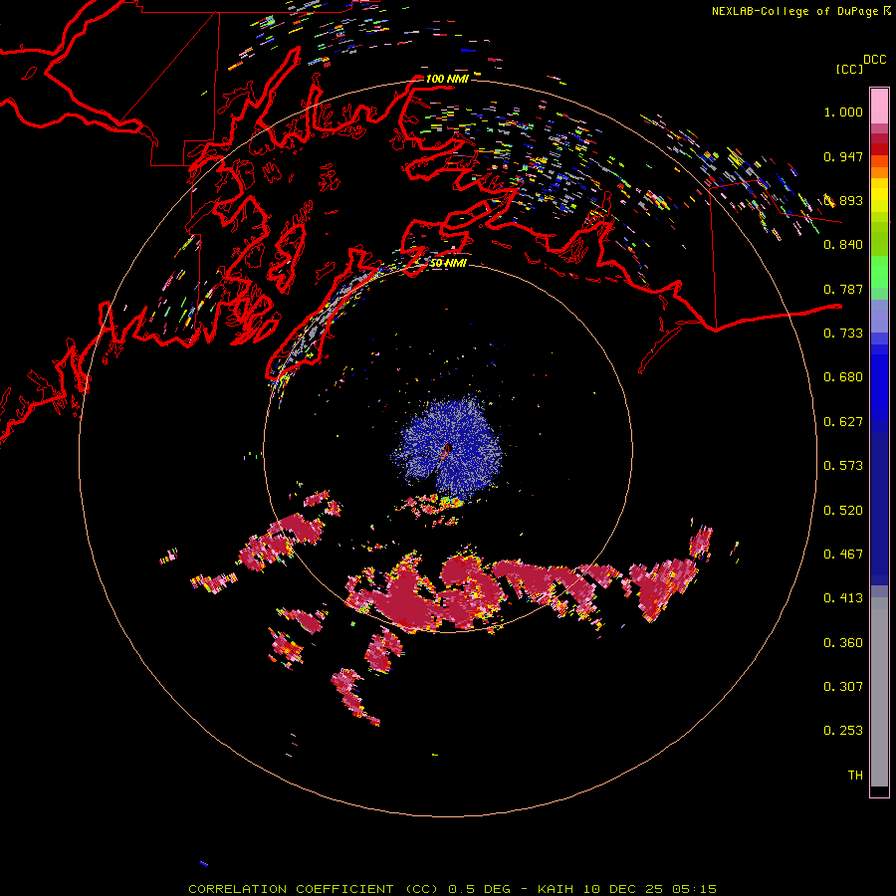This screenshot has width=896, height=896.
Task: Pick the light pink swatch beside 1.000
Action: coord(879,107)
